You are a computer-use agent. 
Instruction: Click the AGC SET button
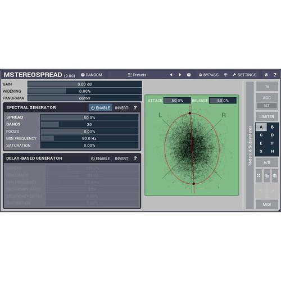tap(267, 106)
